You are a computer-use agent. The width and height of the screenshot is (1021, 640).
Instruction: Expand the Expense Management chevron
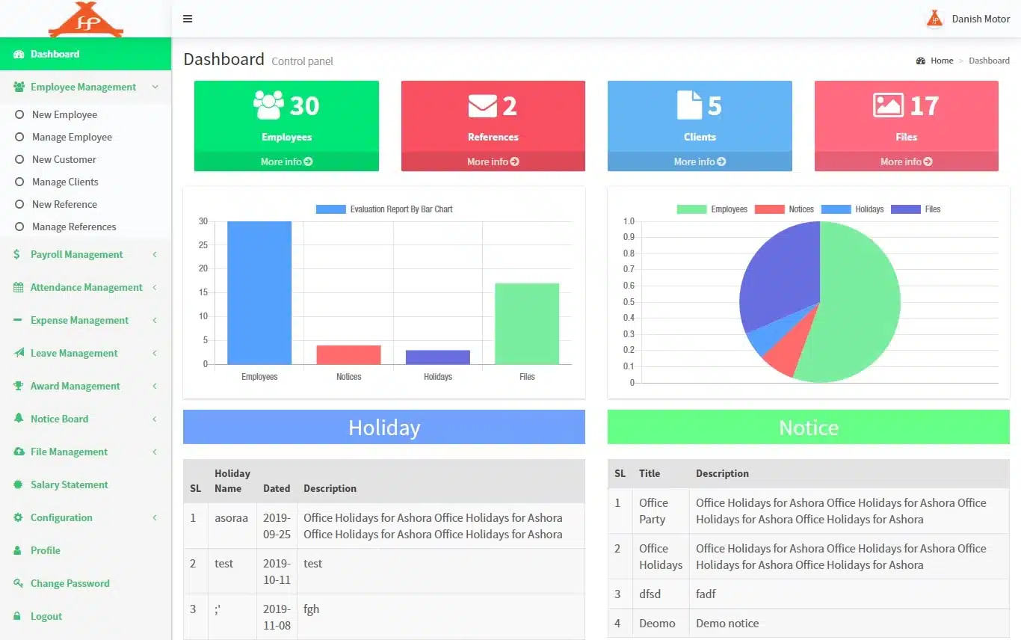155,320
